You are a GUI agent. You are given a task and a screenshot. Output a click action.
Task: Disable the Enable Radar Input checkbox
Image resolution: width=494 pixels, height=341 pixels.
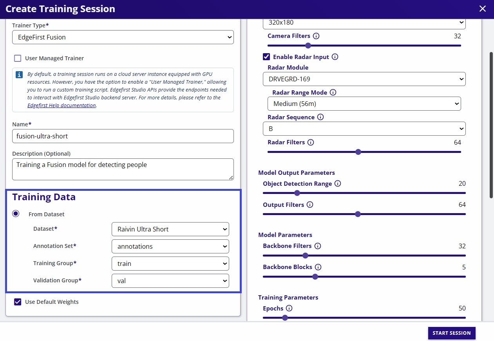266,56
